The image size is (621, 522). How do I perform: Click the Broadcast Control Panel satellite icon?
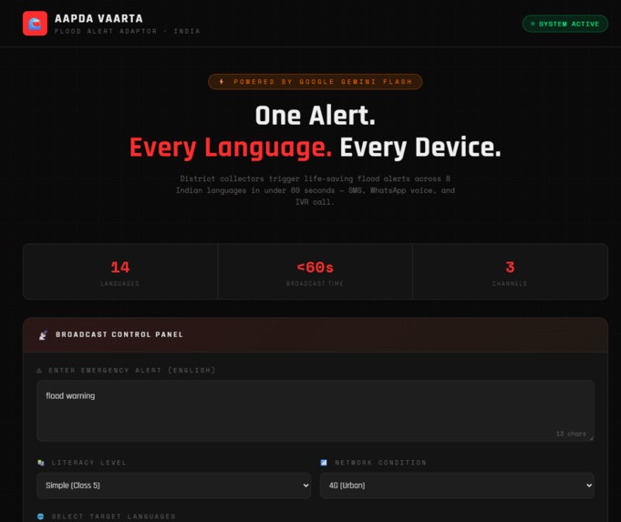(43, 335)
